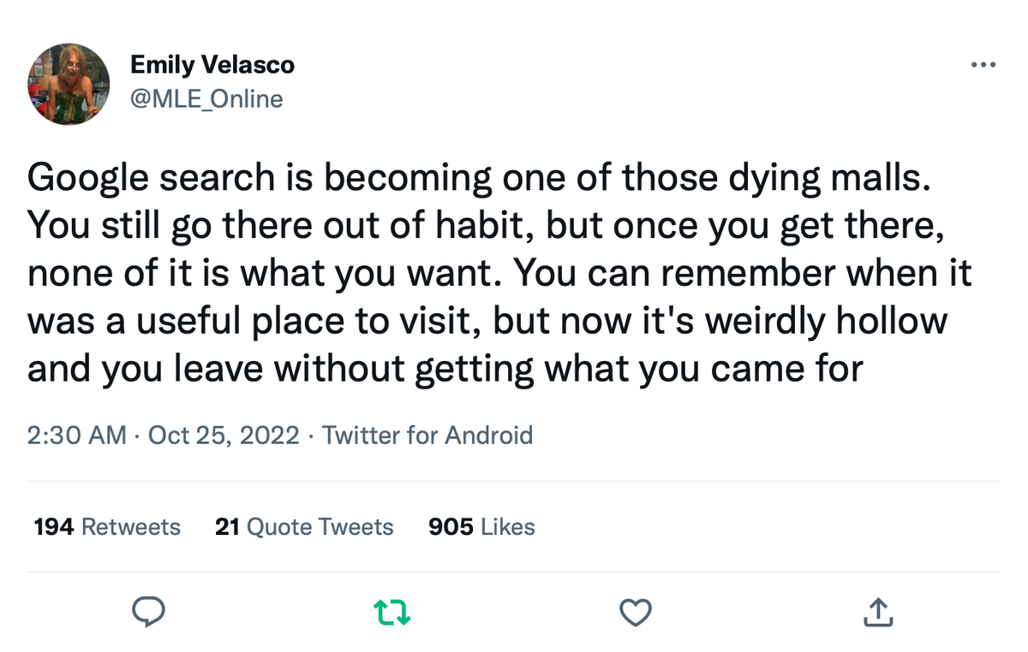This screenshot has height=652, width=1028.
Task: Click the heart icon to like the tweet
Action: [635, 612]
